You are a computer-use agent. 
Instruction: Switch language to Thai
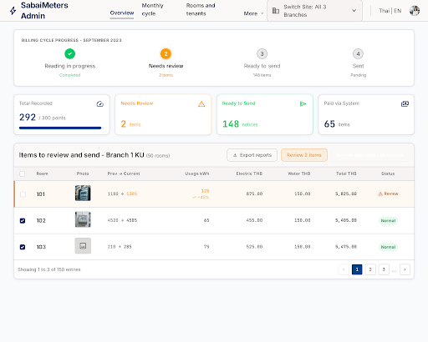coord(385,11)
